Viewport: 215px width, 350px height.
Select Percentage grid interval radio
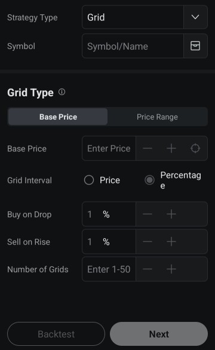[x=149, y=180]
